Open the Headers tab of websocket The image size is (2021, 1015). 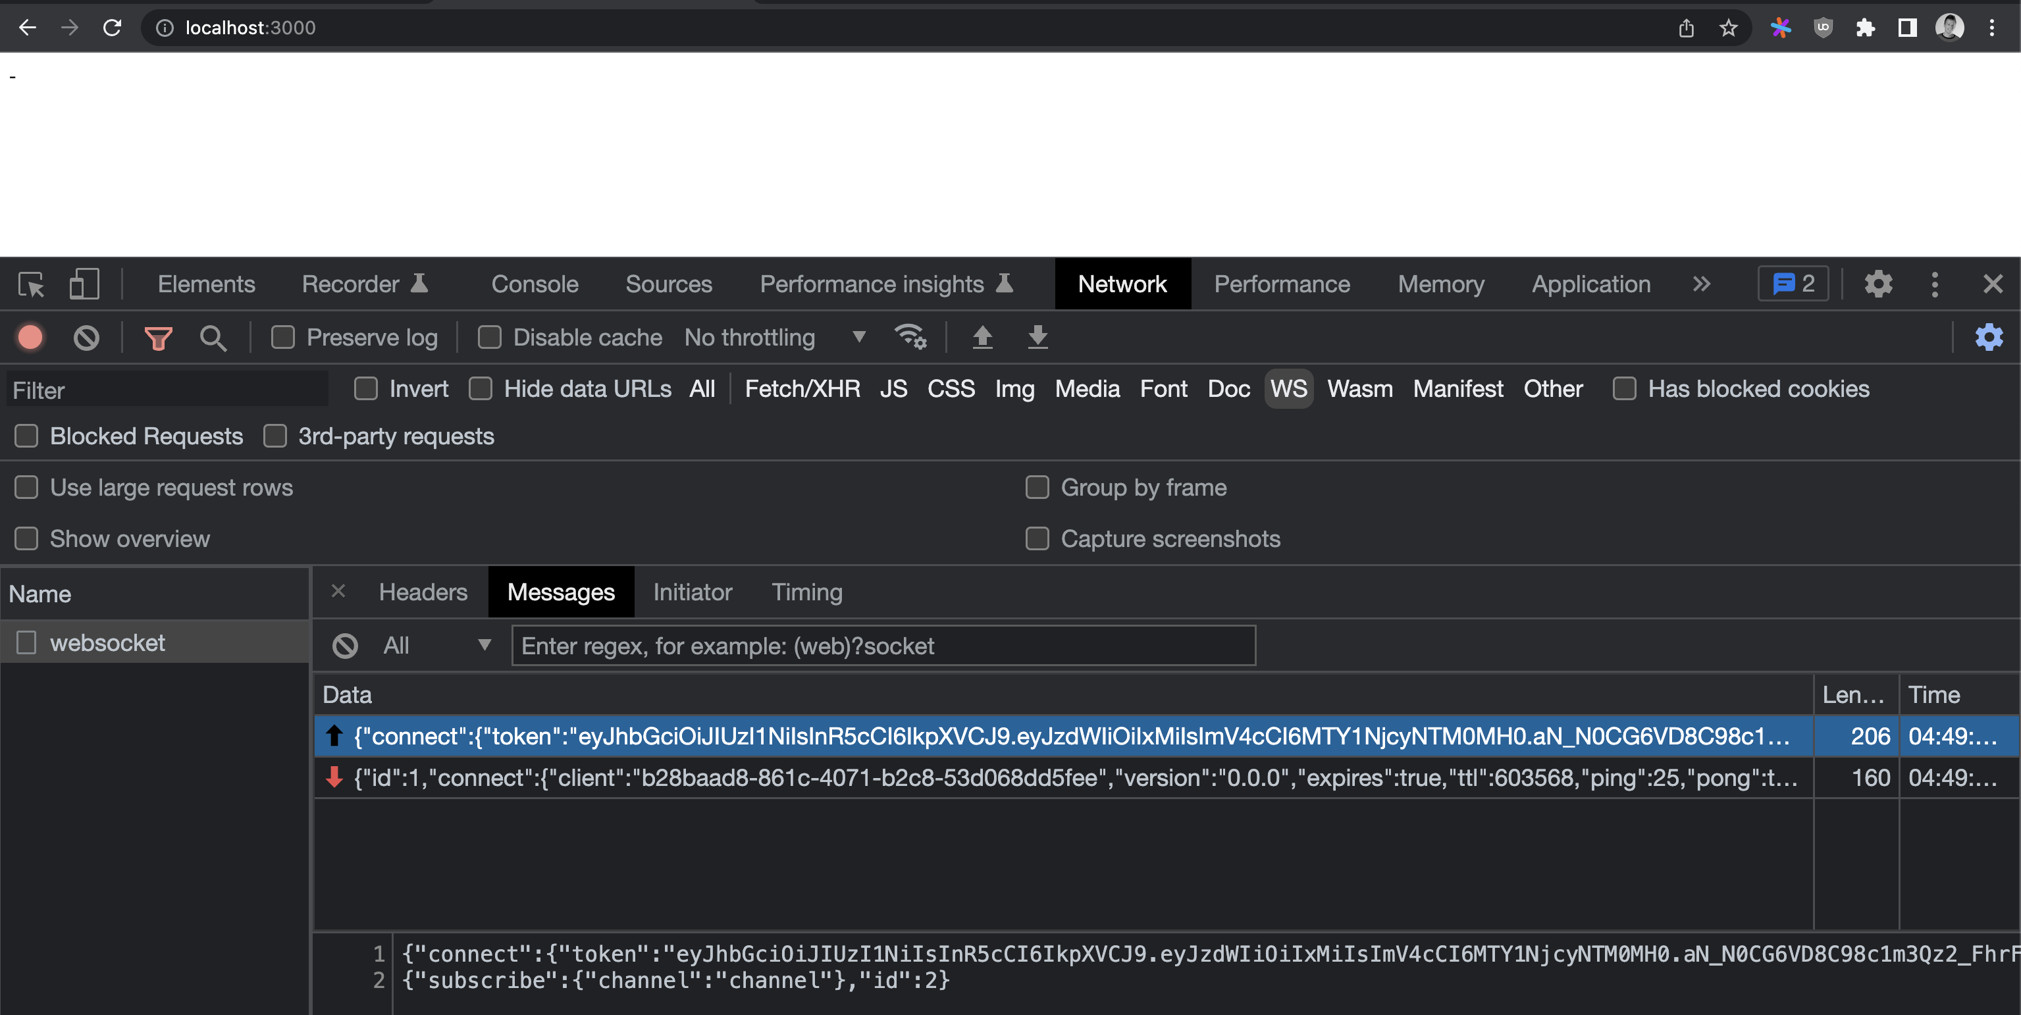(423, 592)
